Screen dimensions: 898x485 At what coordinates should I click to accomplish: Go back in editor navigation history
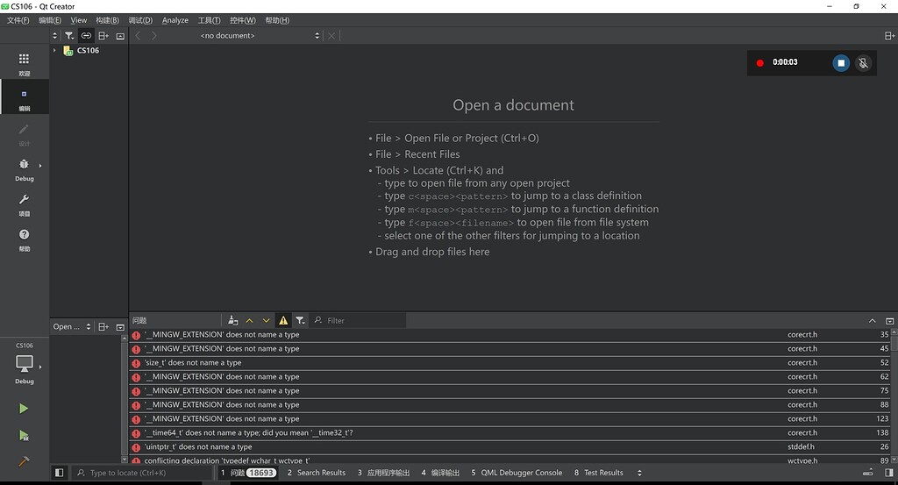(138, 35)
